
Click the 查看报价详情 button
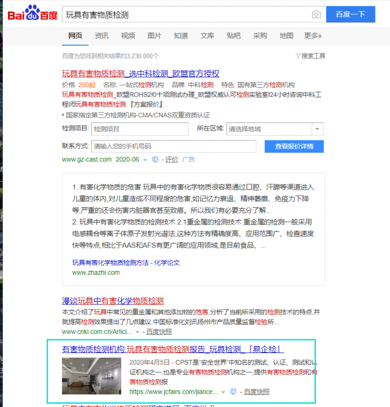click(x=294, y=146)
